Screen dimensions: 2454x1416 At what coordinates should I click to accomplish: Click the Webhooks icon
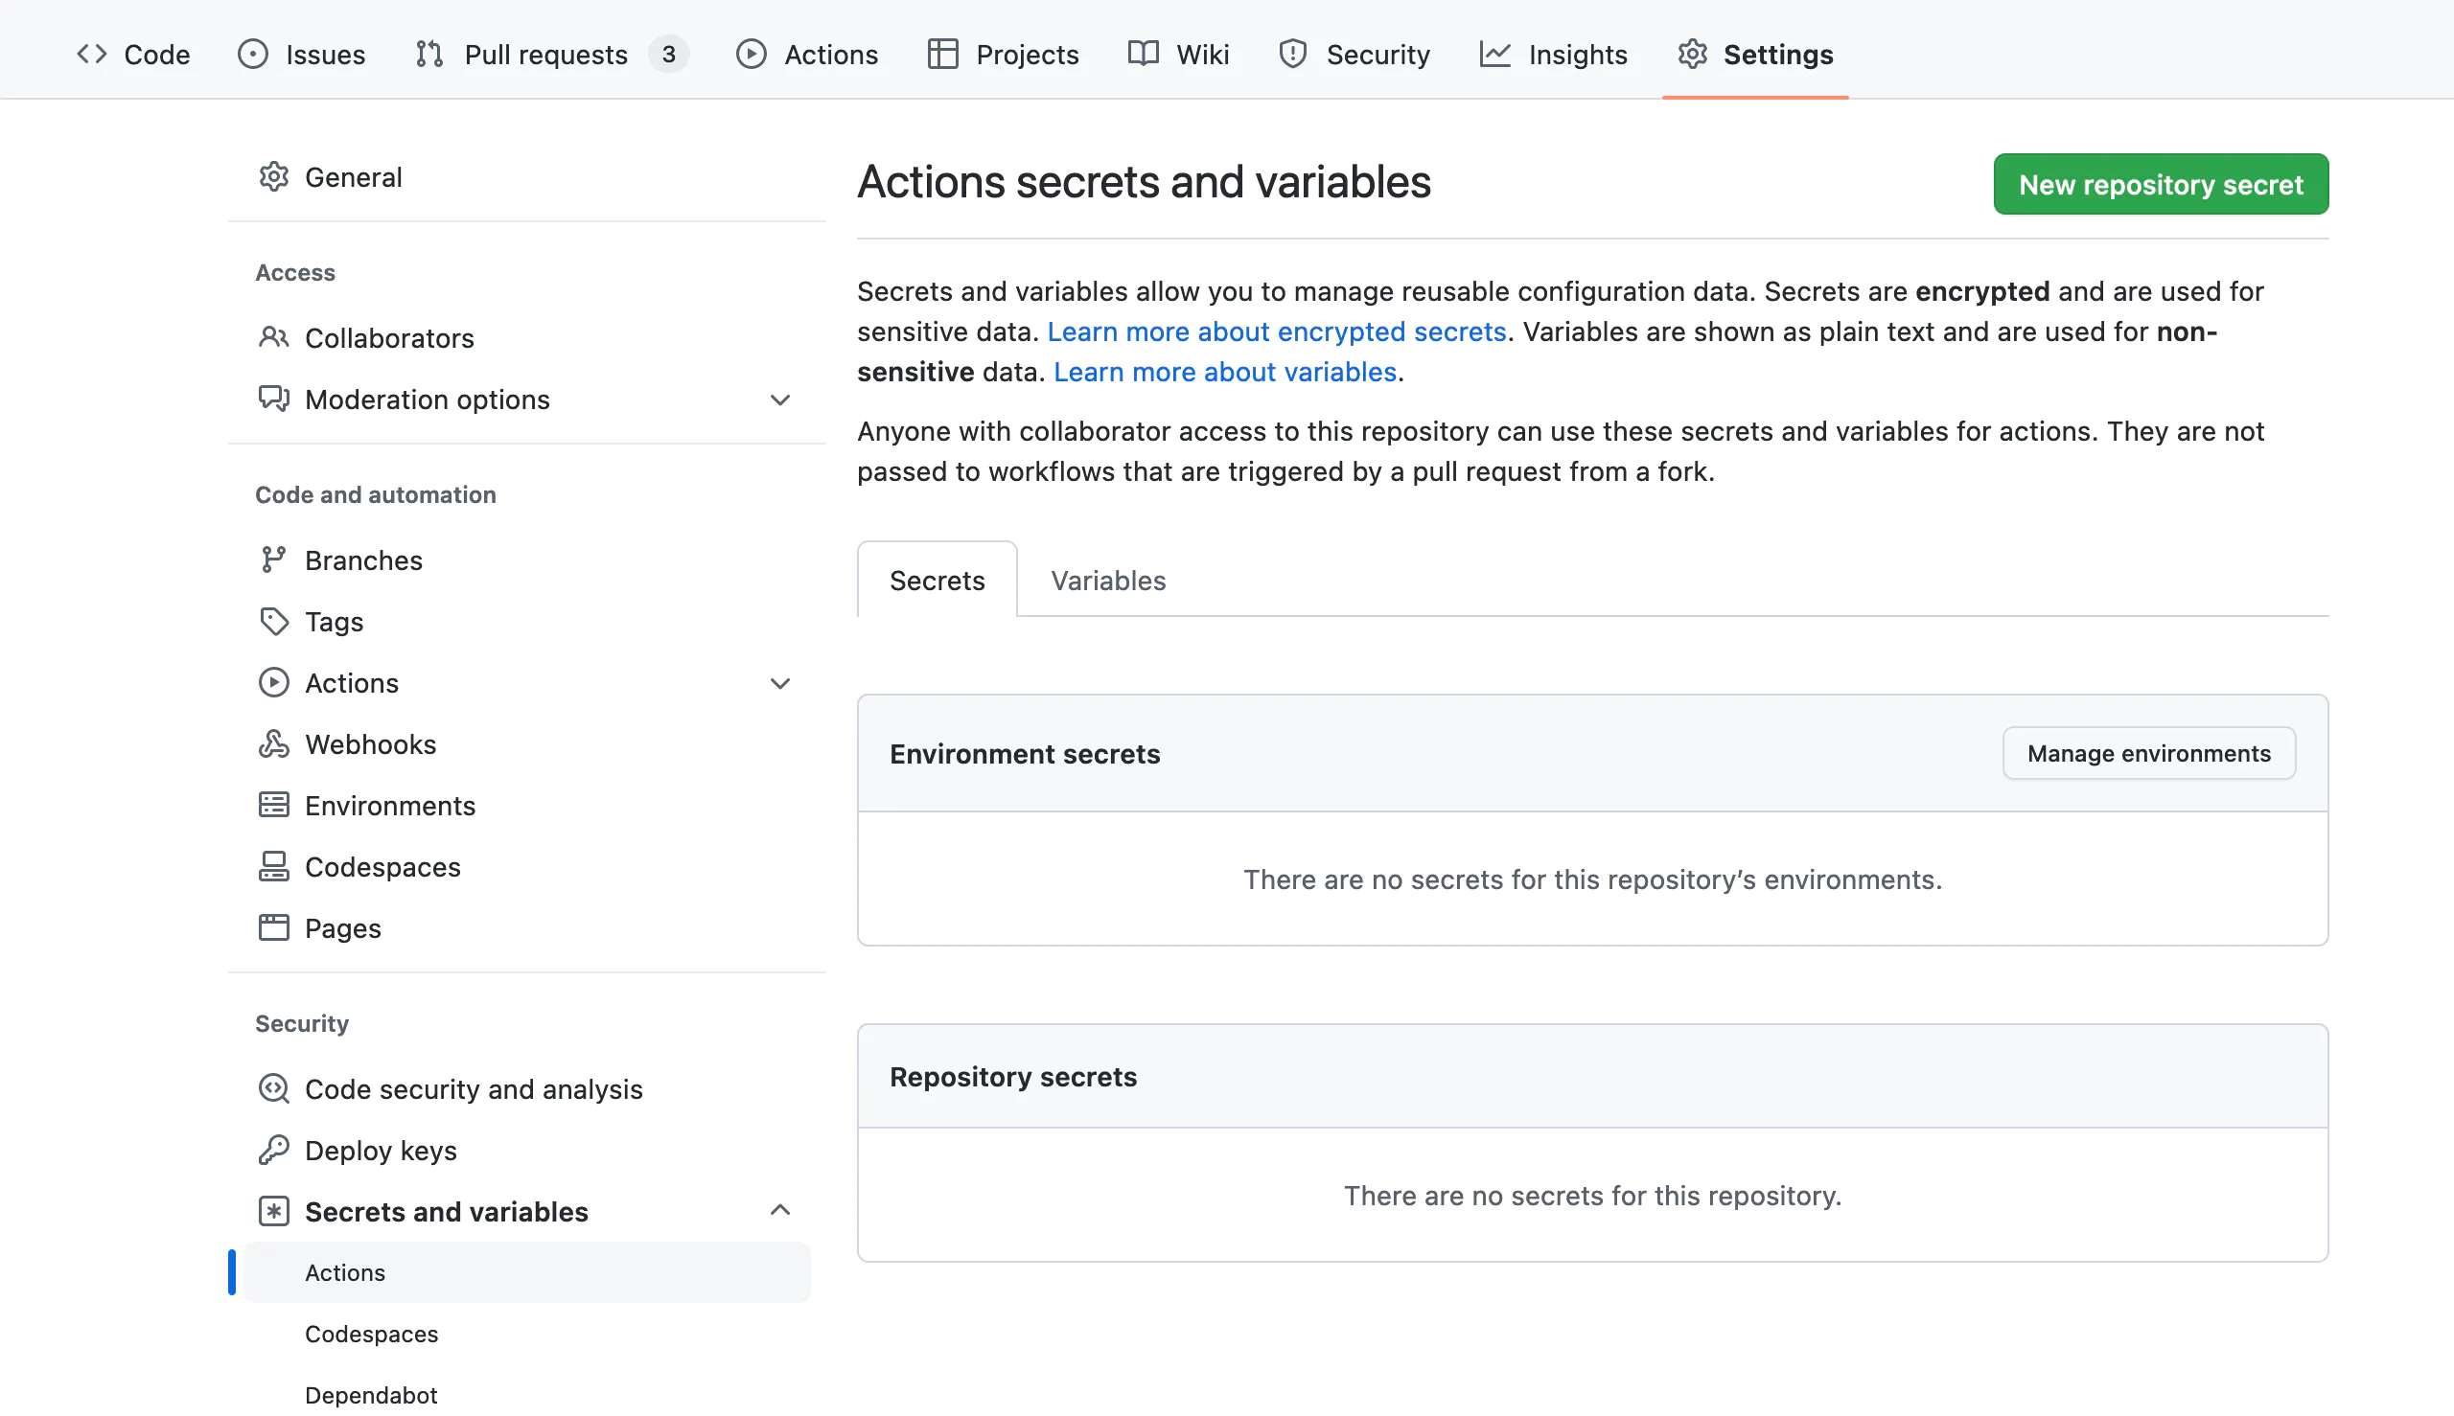[x=274, y=744]
